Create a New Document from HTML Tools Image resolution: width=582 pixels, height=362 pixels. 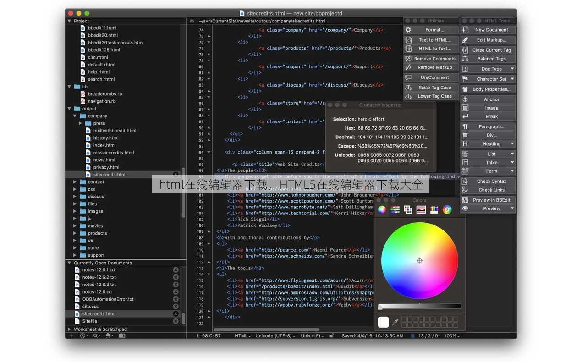tap(488, 30)
